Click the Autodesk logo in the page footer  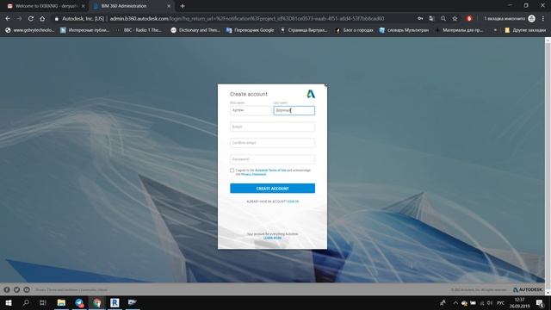click(x=528, y=289)
